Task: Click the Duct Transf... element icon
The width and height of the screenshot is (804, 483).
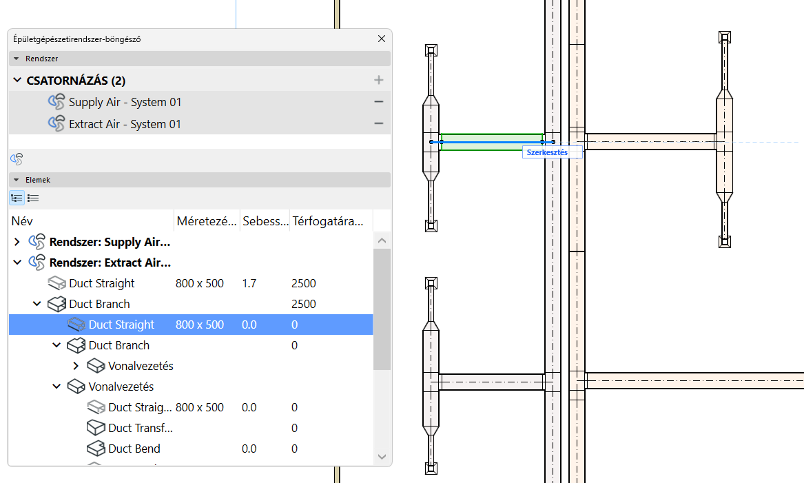Action: click(x=96, y=428)
